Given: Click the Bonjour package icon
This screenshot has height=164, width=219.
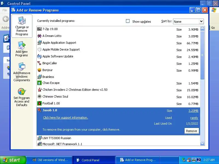Looking at the screenshot, I should point(39,70).
